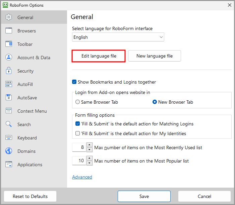Click the Keyboard icon in sidebar

[x=9, y=137]
